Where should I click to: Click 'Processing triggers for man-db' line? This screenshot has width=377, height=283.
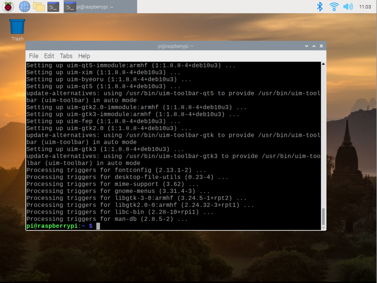tap(107, 219)
